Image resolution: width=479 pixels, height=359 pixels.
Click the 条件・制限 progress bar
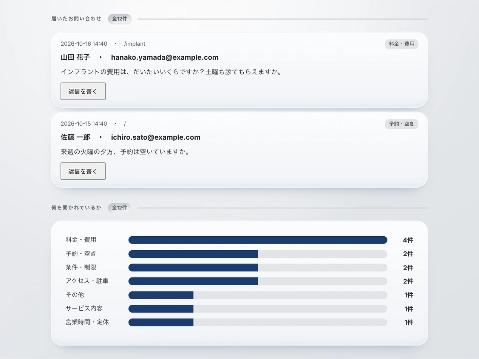[258, 268]
